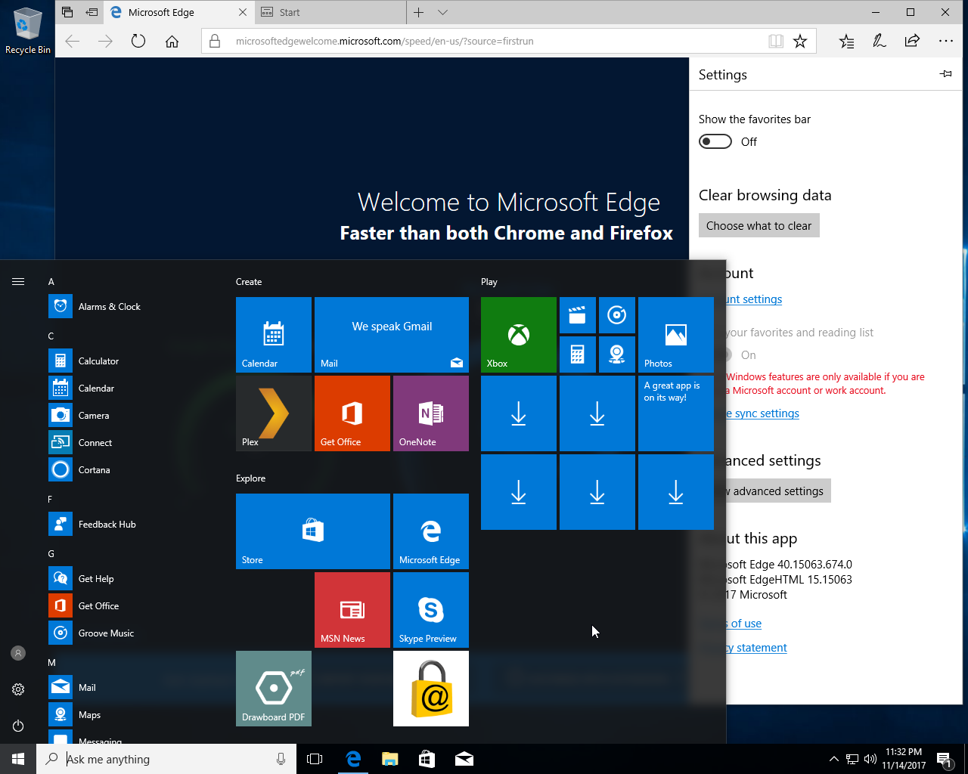Click Share icon in Edge toolbar
Viewport: 968px width, 774px height.
tap(912, 41)
